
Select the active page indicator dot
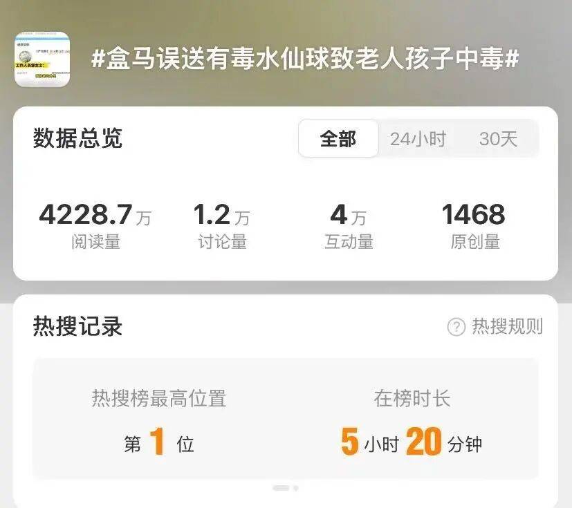click(281, 488)
